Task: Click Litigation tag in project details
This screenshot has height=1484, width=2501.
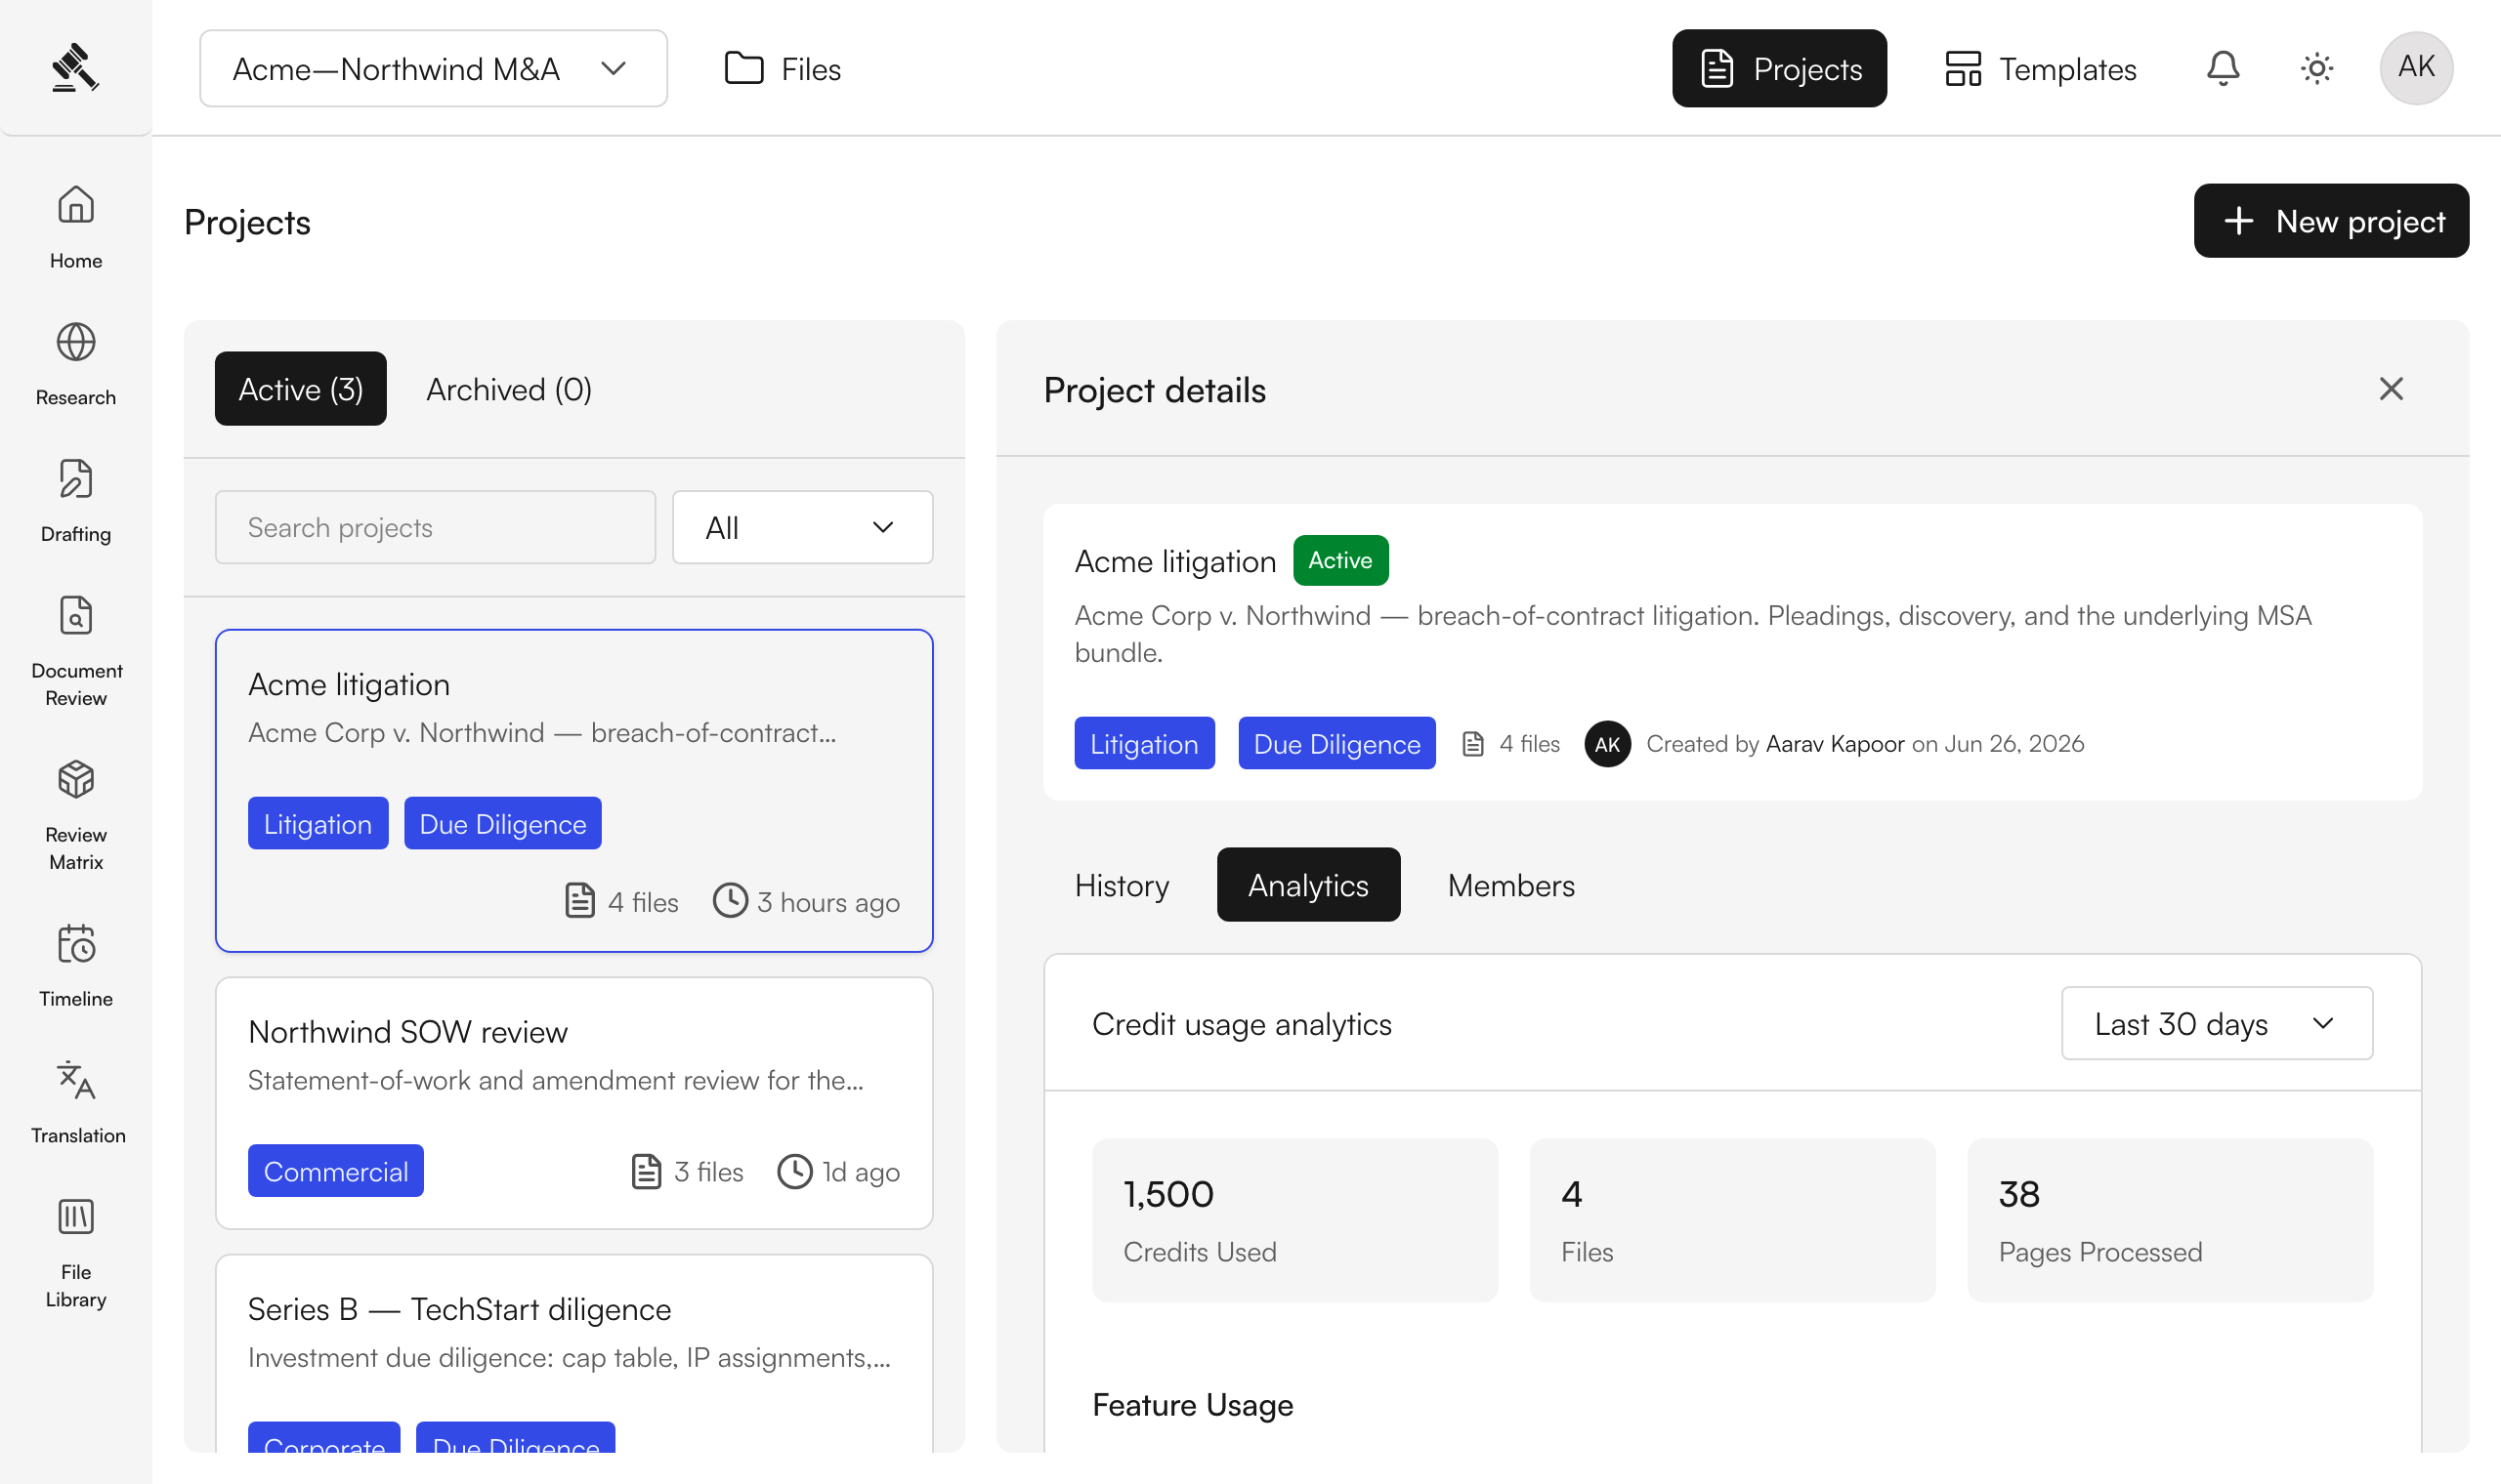Action: pos(1144,743)
